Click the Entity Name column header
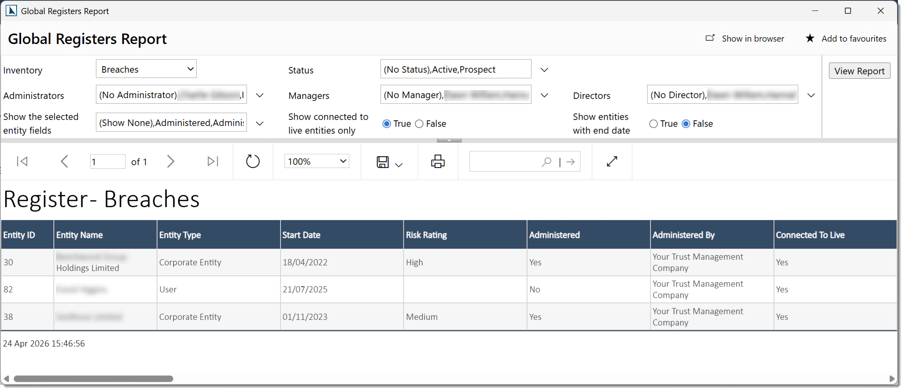 [x=105, y=235]
